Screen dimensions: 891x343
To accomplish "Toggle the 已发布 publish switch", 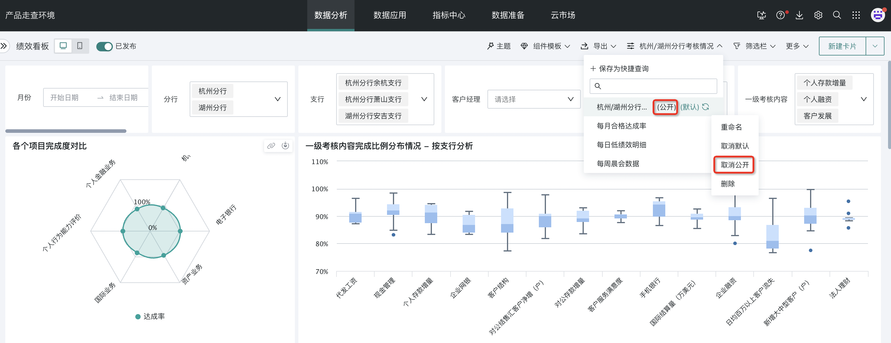I will [105, 46].
